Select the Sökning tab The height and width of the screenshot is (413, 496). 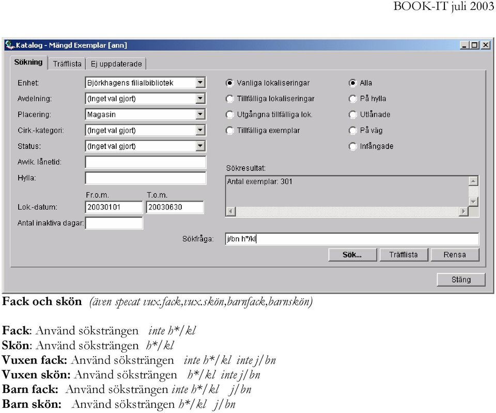pyautogui.click(x=28, y=63)
